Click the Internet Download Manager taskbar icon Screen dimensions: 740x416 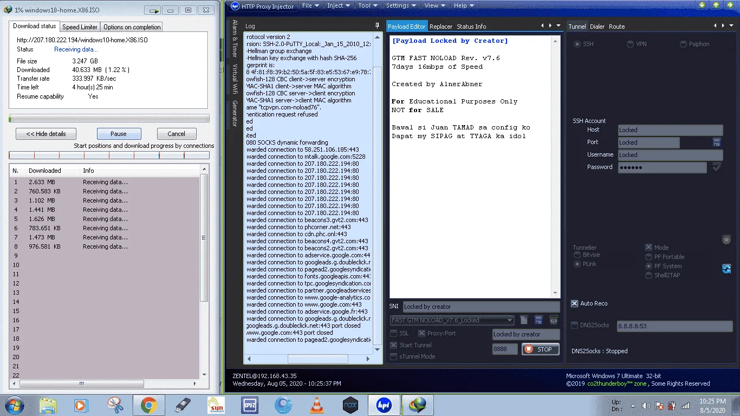pos(418,405)
